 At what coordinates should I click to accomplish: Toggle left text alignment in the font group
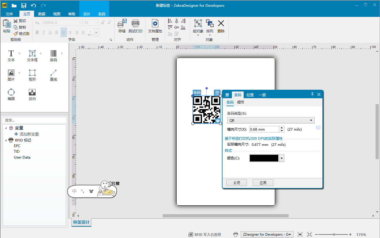(64, 32)
